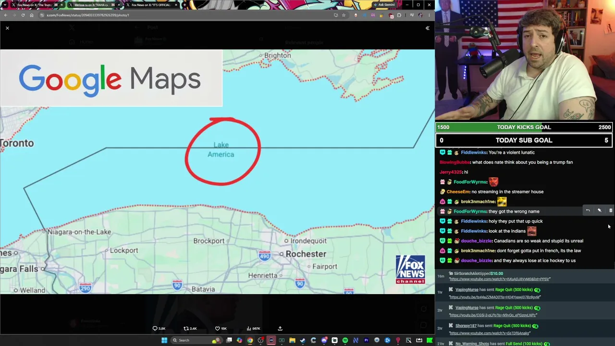Reload the current page
The width and height of the screenshot is (615, 346).
click(x=23, y=15)
